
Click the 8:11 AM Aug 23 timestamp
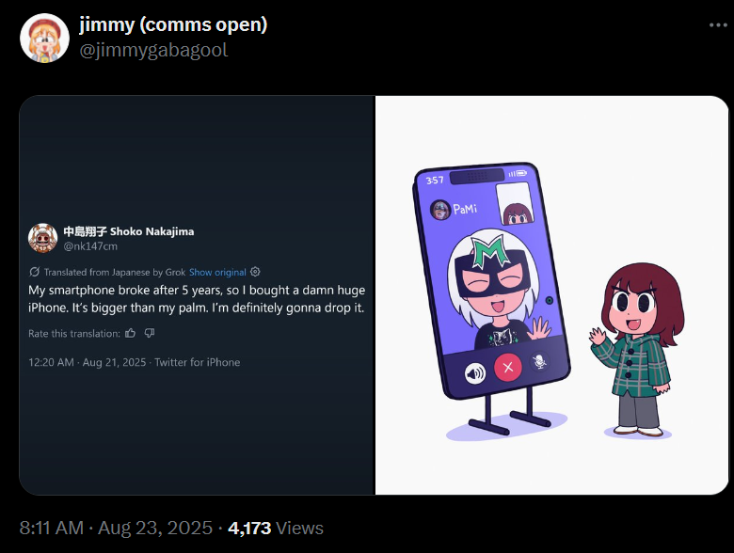(116, 528)
